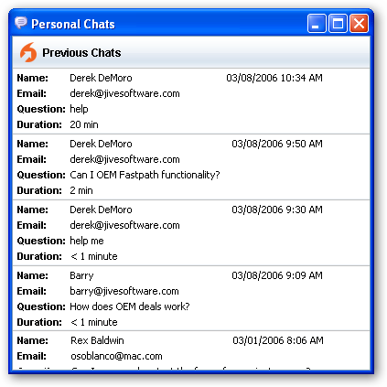
Task: Click osoblanco@mac.com email address
Action: pyautogui.click(x=116, y=356)
